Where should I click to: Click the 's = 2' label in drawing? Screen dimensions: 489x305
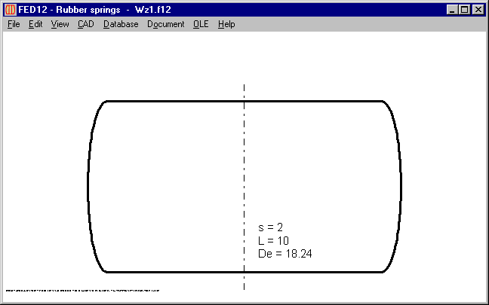point(269,227)
